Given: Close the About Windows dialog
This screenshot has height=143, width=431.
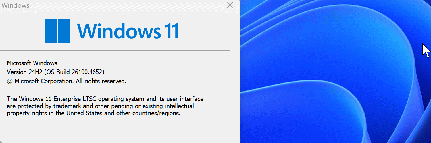Looking at the screenshot, I should [230, 5].
